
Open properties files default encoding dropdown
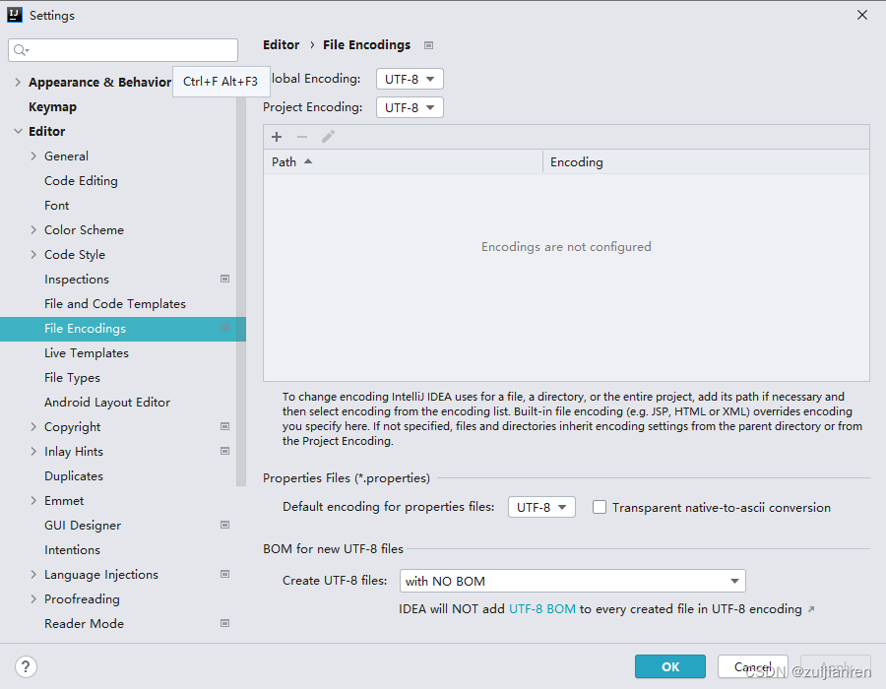tap(541, 507)
